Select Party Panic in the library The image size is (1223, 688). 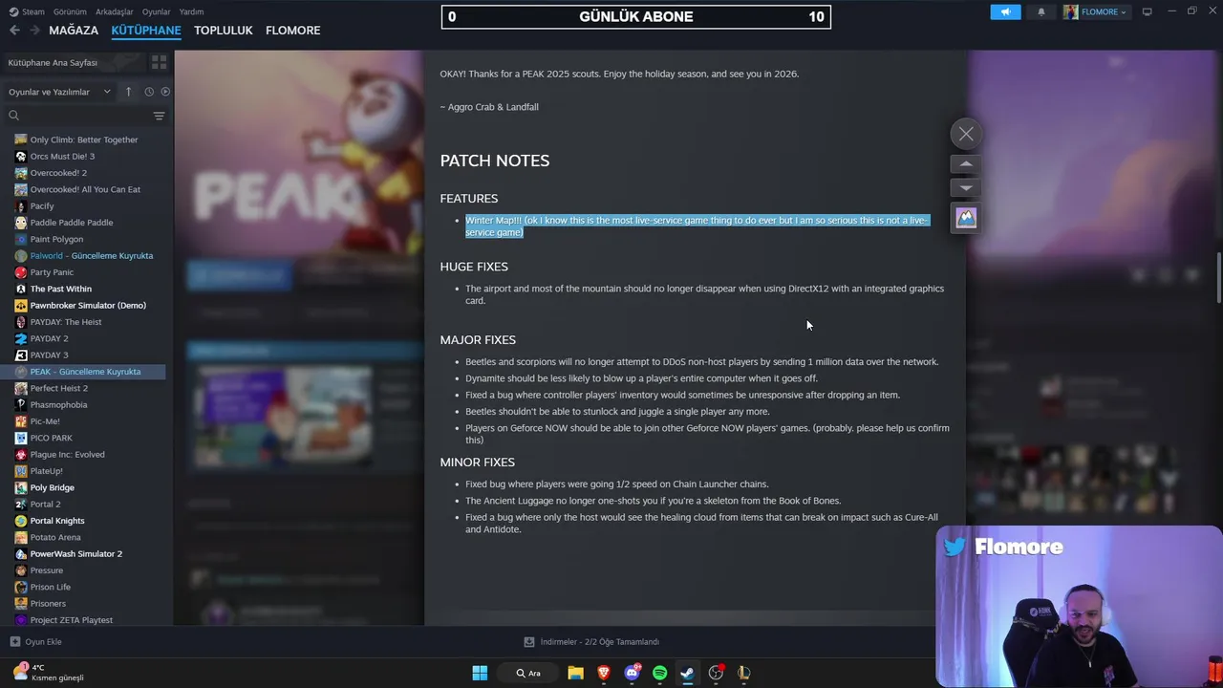(x=52, y=272)
